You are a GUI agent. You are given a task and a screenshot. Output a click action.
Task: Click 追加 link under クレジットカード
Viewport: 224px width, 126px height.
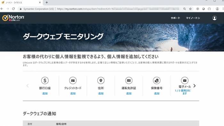click(x=73, y=93)
